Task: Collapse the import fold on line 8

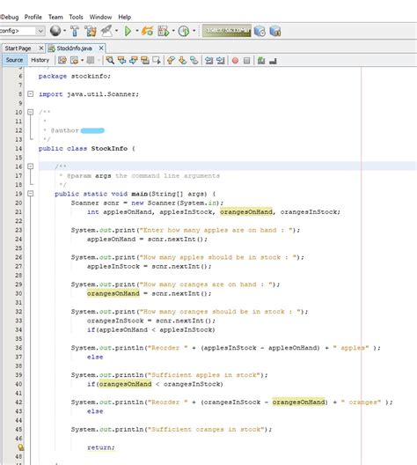Action: coord(30,94)
